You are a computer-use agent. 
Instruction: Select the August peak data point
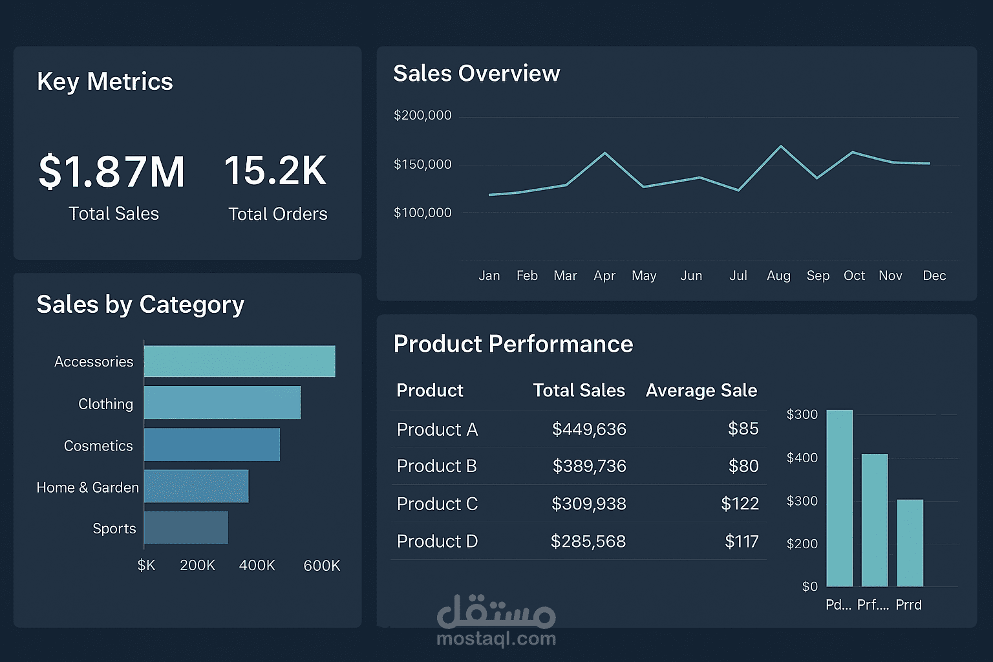(x=781, y=146)
